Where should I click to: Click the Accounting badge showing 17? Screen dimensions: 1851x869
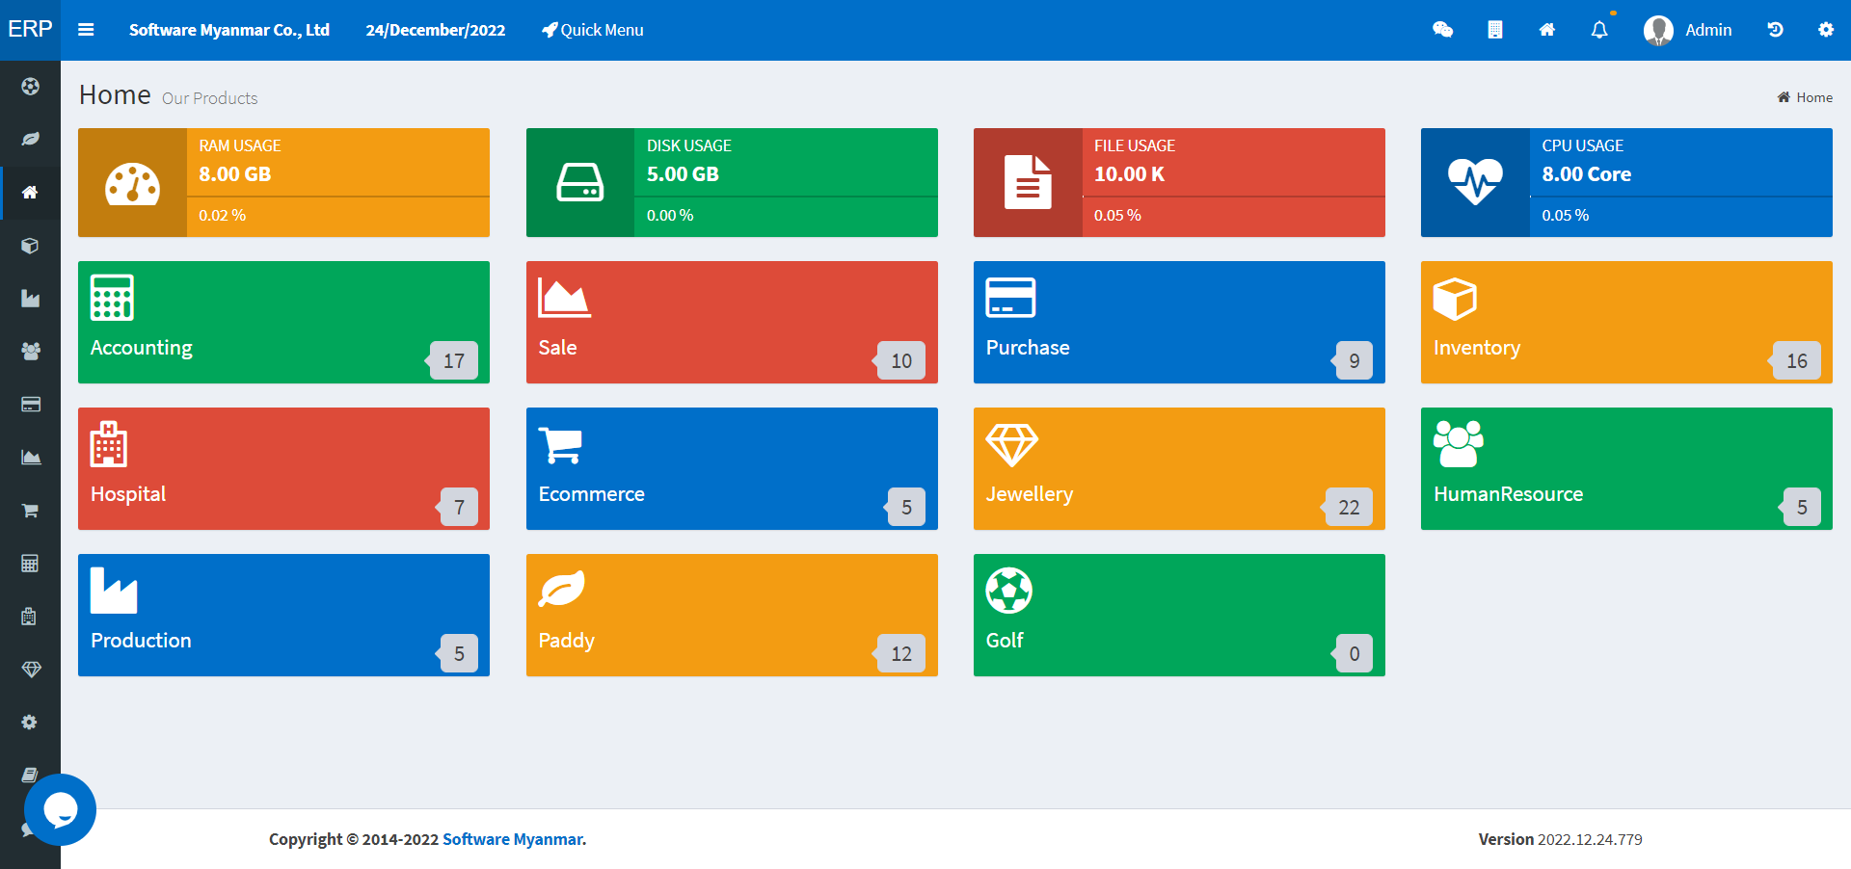point(453,360)
